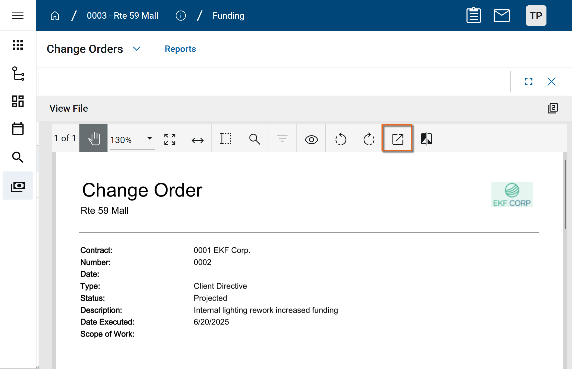The width and height of the screenshot is (572, 369).
Task: Click the rotate clockwise icon
Action: tap(369, 139)
